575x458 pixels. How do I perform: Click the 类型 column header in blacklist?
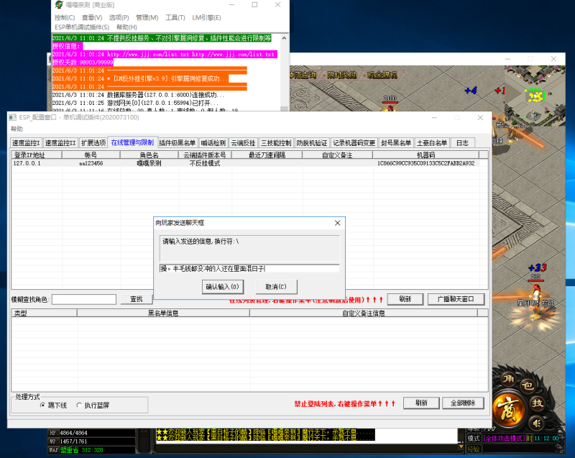[44, 313]
